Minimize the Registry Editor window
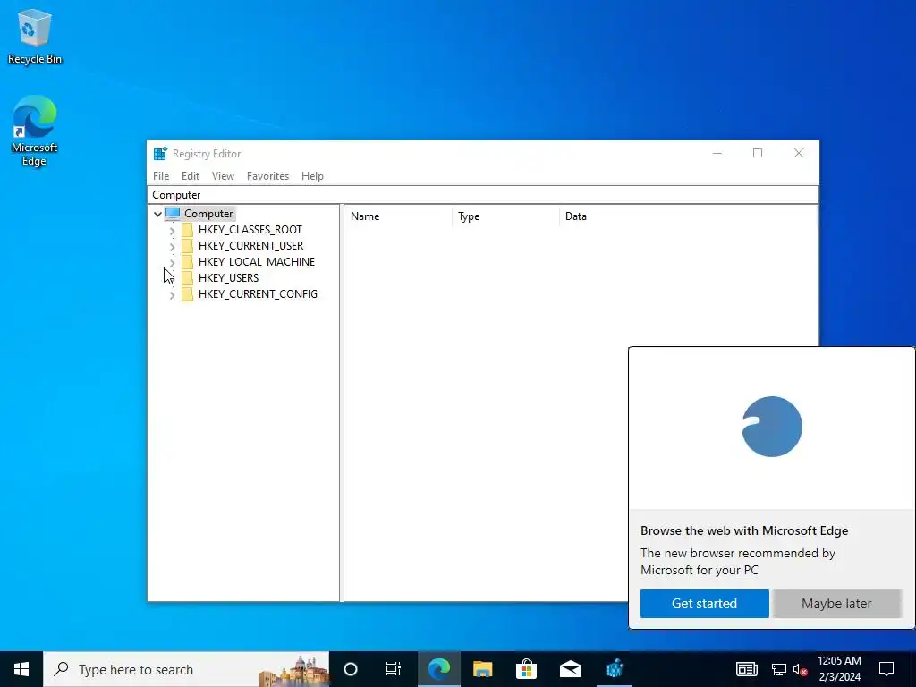 coord(717,153)
